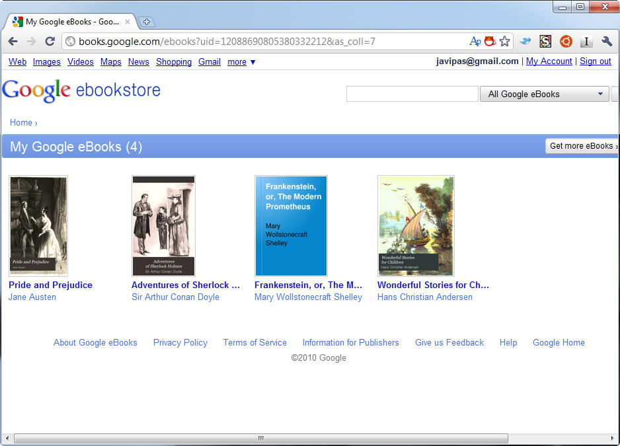Open the Videos link in Google bar
Viewport: 620px width, 446px height.
[80, 61]
